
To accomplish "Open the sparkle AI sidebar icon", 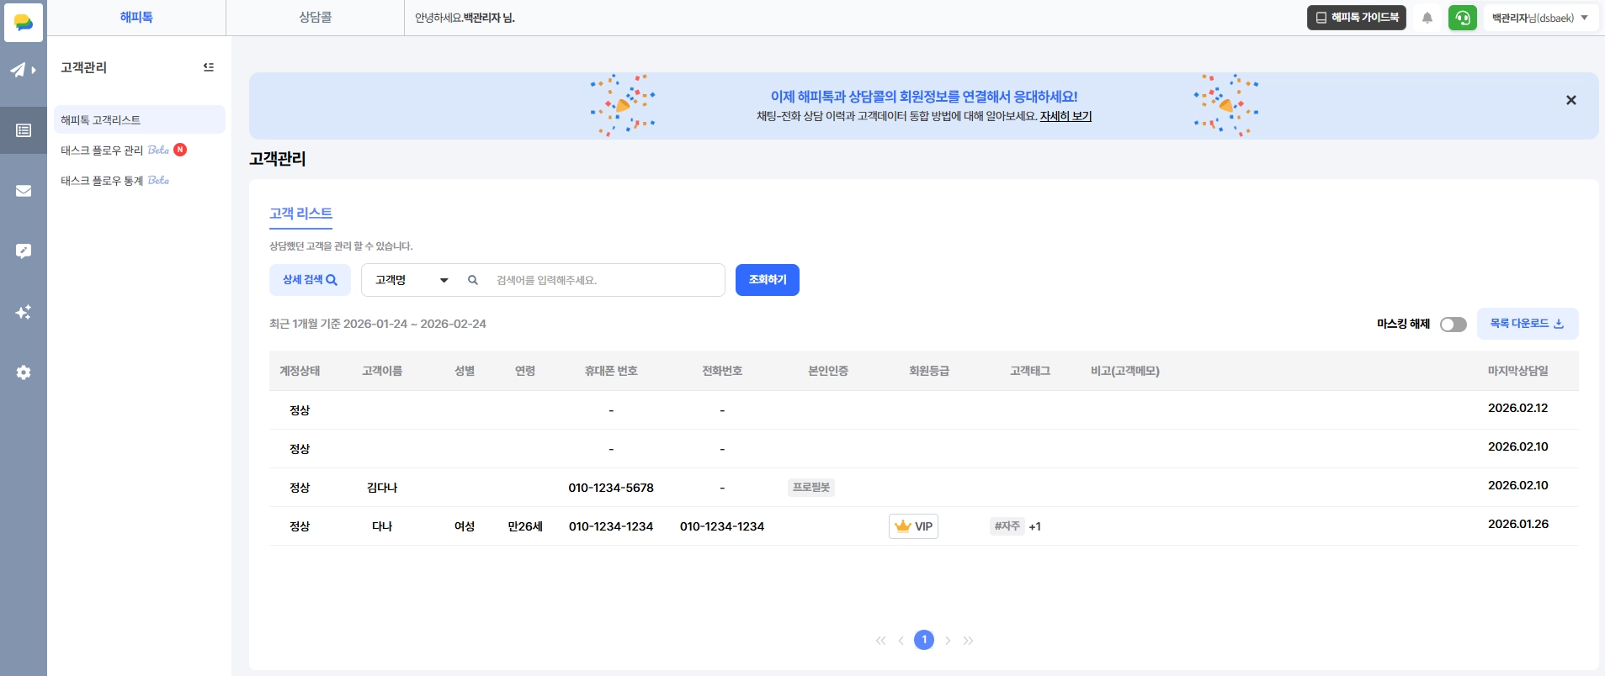I will 24,312.
